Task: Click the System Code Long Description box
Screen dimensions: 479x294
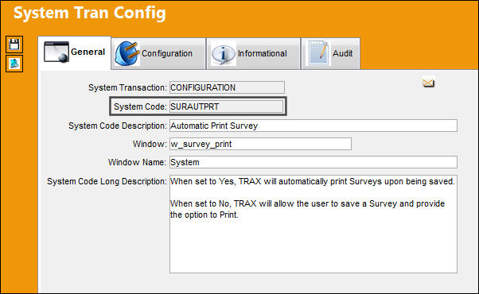Action: 313,224
